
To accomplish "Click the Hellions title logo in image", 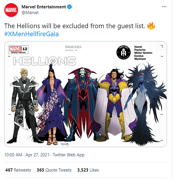I will [44, 61].
